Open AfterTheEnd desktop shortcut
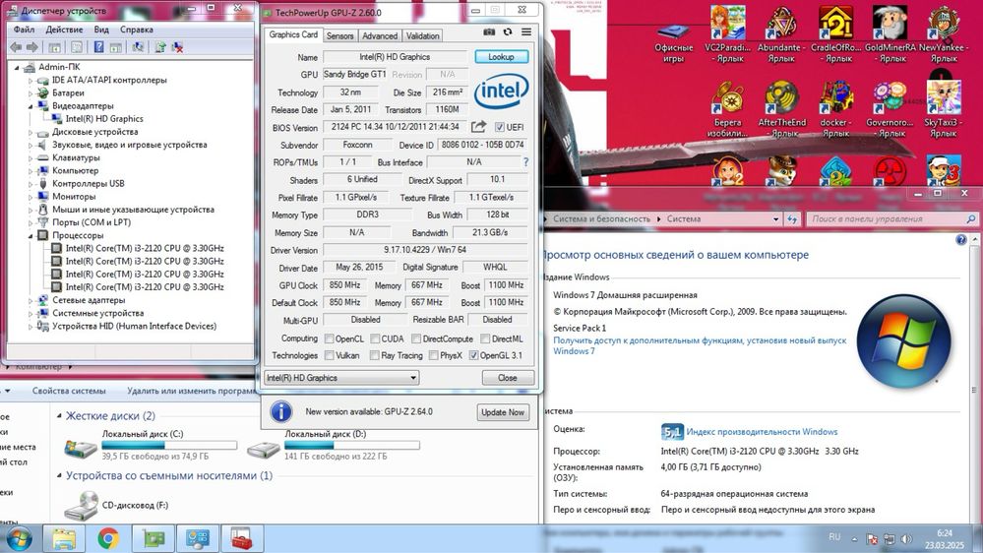The image size is (983, 553). (781, 110)
